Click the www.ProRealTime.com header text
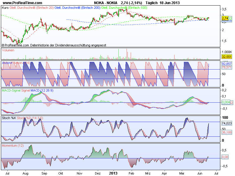This screenshot has height=176, width=235. coord(23,3)
